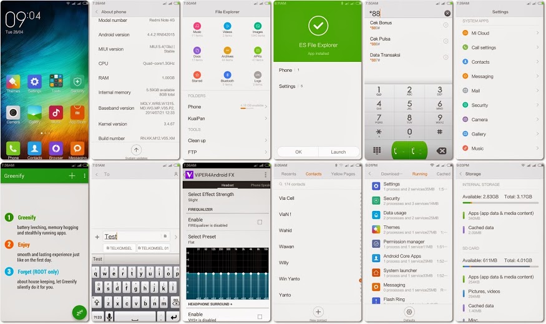Open the Tools folder on home screen
546x324 pixels.
(56, 81)
